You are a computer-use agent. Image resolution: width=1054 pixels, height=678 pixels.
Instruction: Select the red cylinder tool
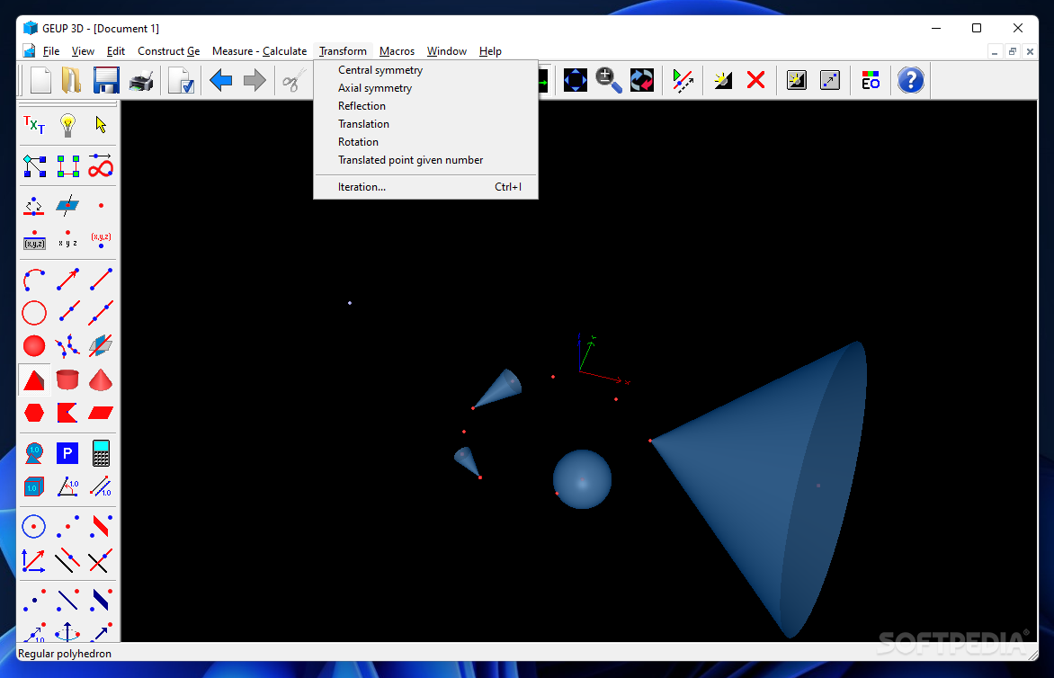pos(67,379)
